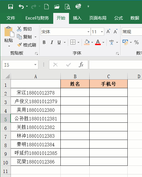Select column C header
Screen dimensions: 142x177
tap(109, 76)
